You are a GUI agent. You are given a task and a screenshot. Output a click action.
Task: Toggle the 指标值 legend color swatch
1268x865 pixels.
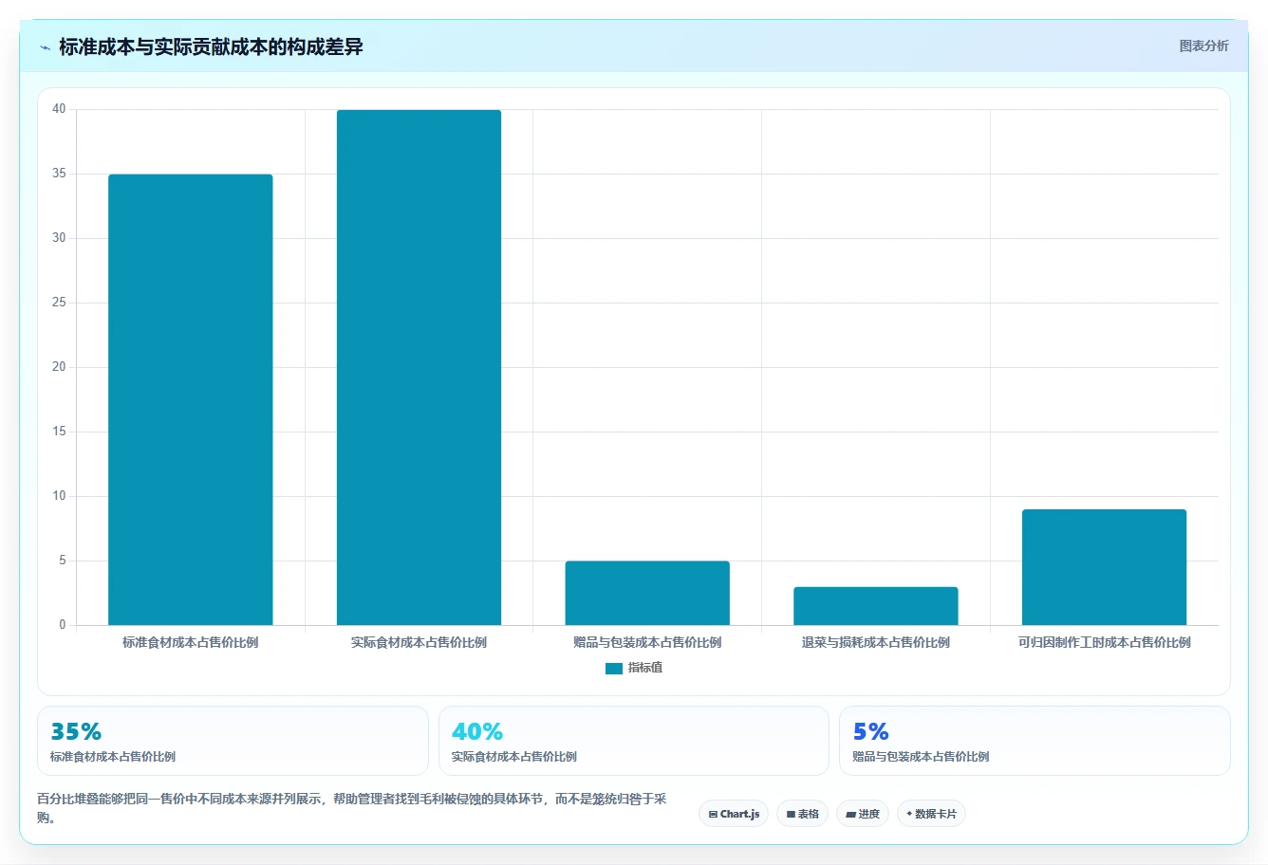[x=613, y=669]
